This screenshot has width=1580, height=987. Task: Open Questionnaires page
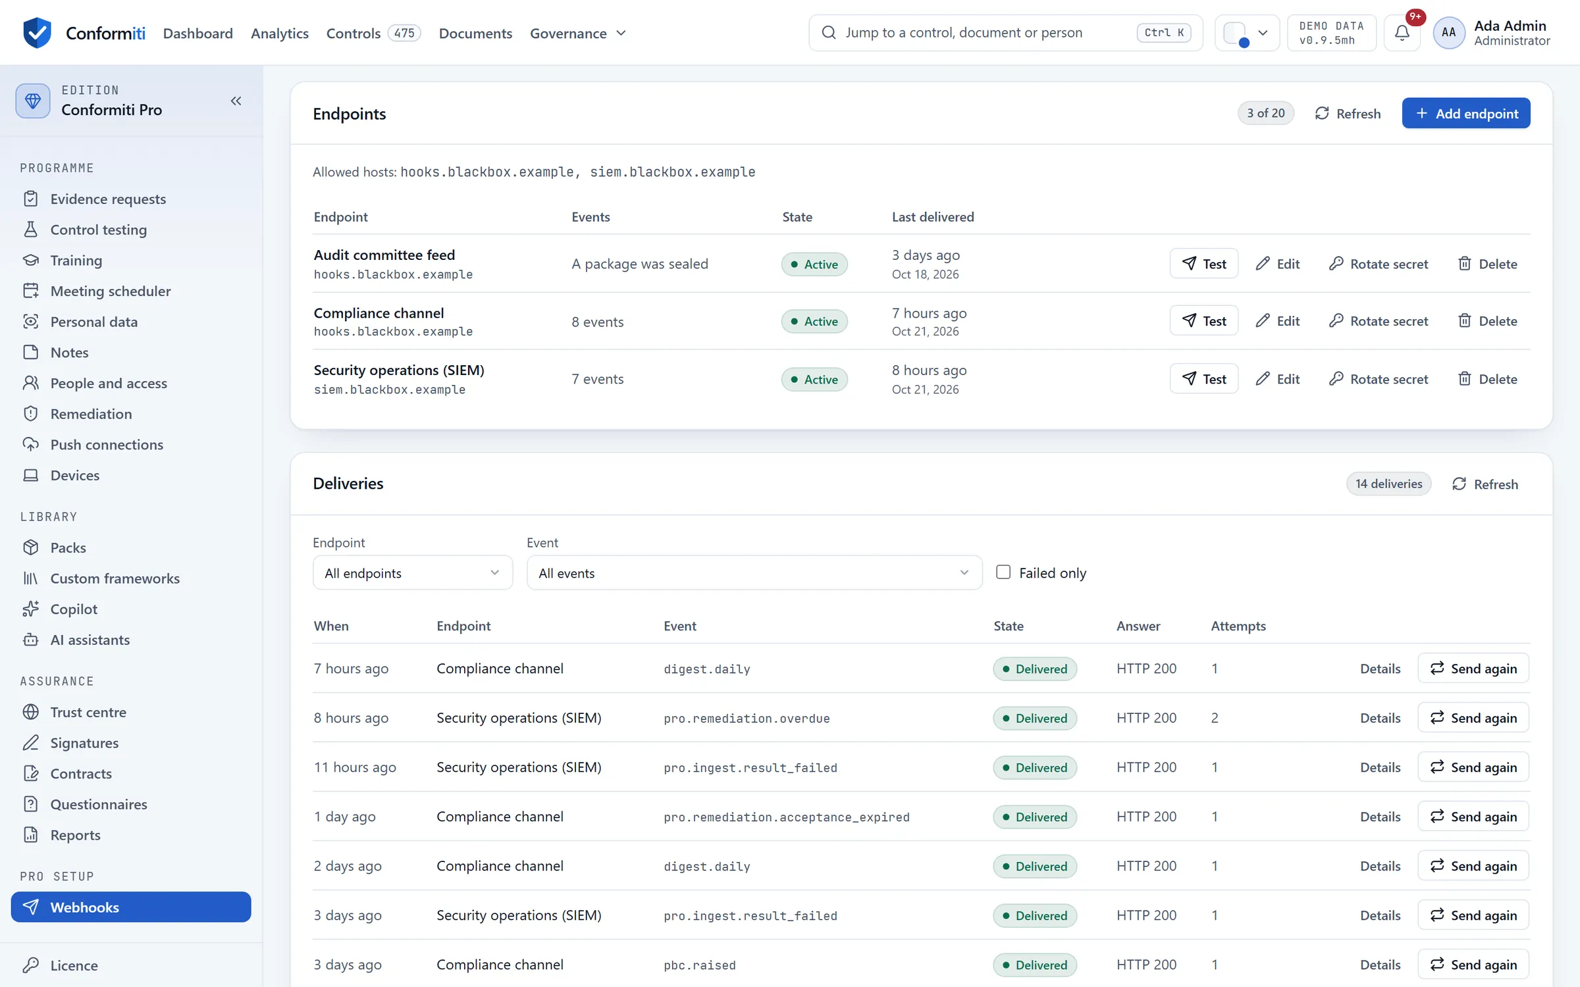click(x=131, y=804)
